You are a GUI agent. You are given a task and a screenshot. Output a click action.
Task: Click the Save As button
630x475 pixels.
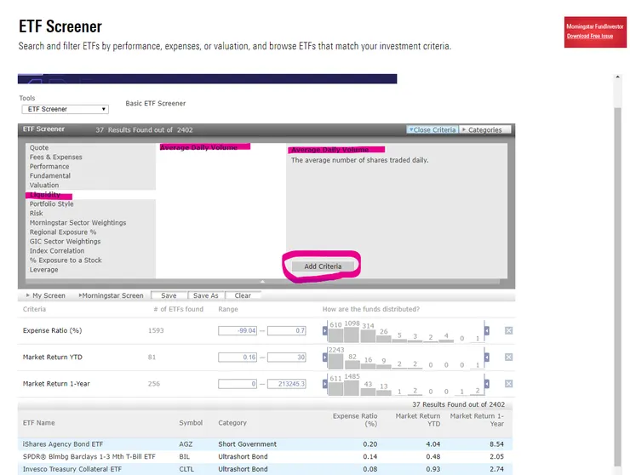(206, 295)
